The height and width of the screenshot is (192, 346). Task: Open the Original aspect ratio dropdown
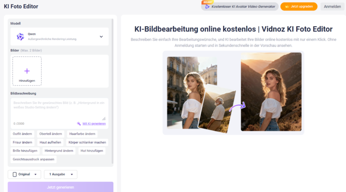click(24, 174)
